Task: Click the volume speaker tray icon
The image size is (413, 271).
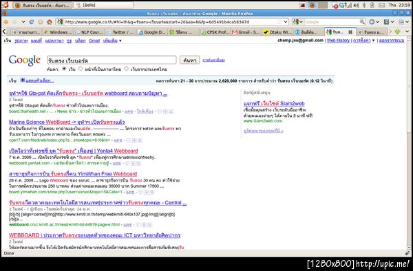Action: [x=356, y=5]
